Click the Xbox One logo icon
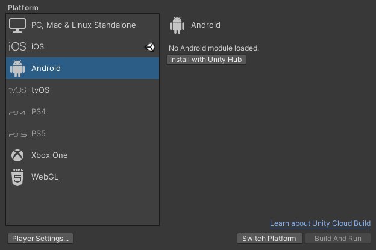Screen dimensions: 376x250 click(17, 155)
